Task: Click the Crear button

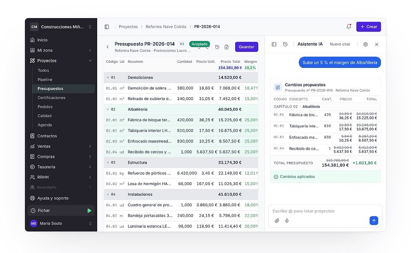Action: 369,27
